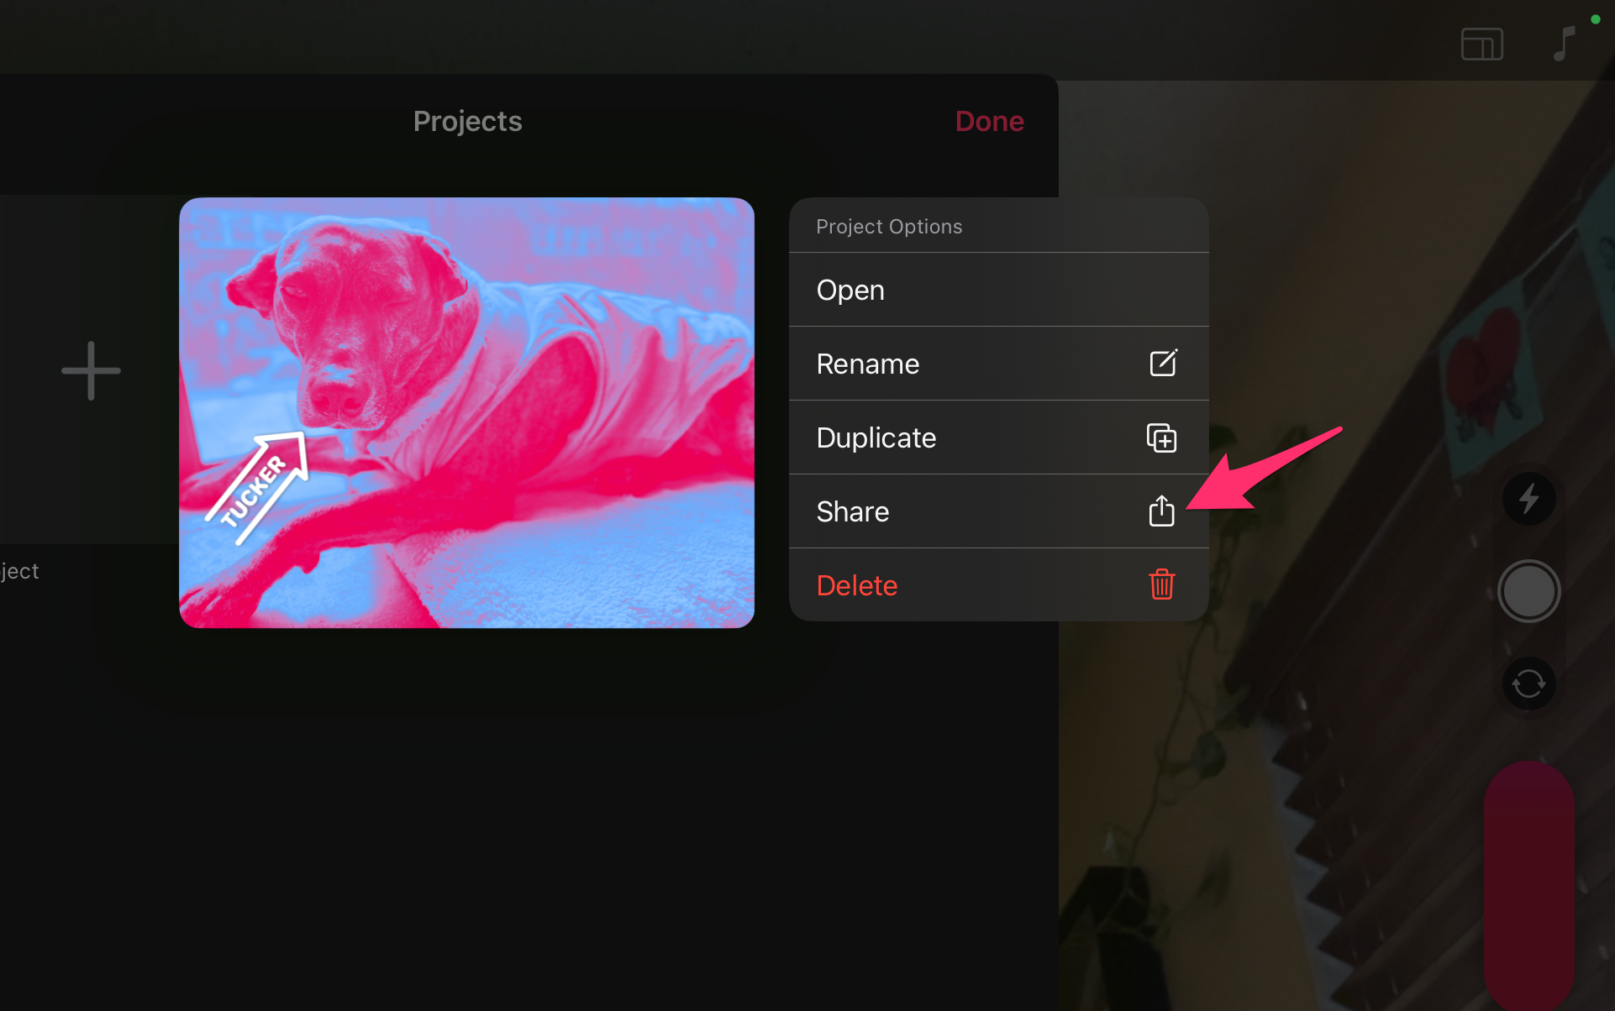This screenshot has height=1011, width=1615.
Task: Switch camera with the flip icon
Action: pos(1528,684)
